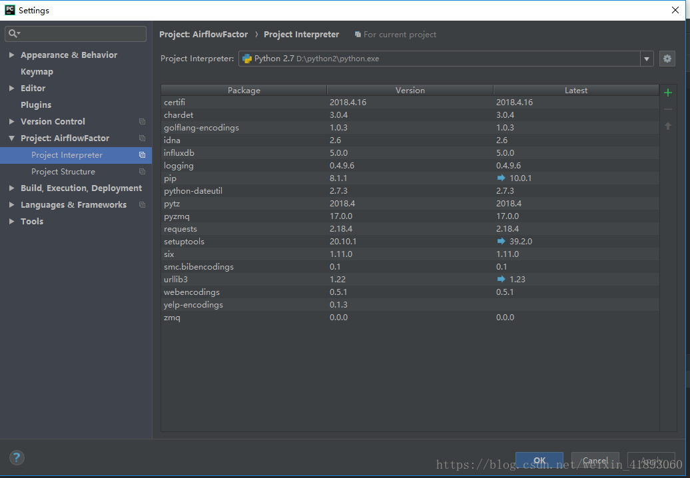
Task: Select the requests package row
Action: click(x=410, y=228)
